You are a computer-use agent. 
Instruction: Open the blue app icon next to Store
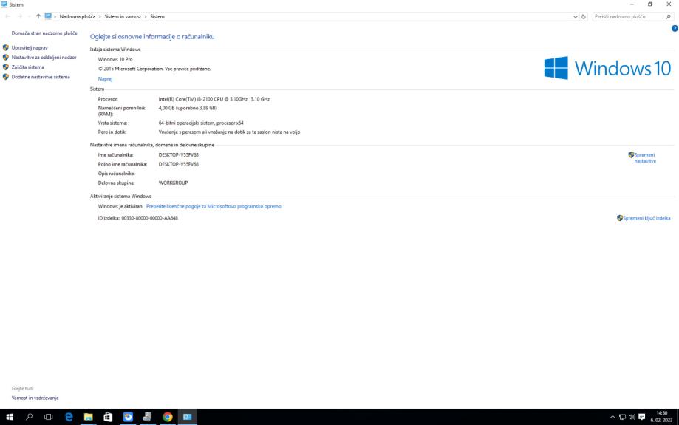[x=128, y=417]
